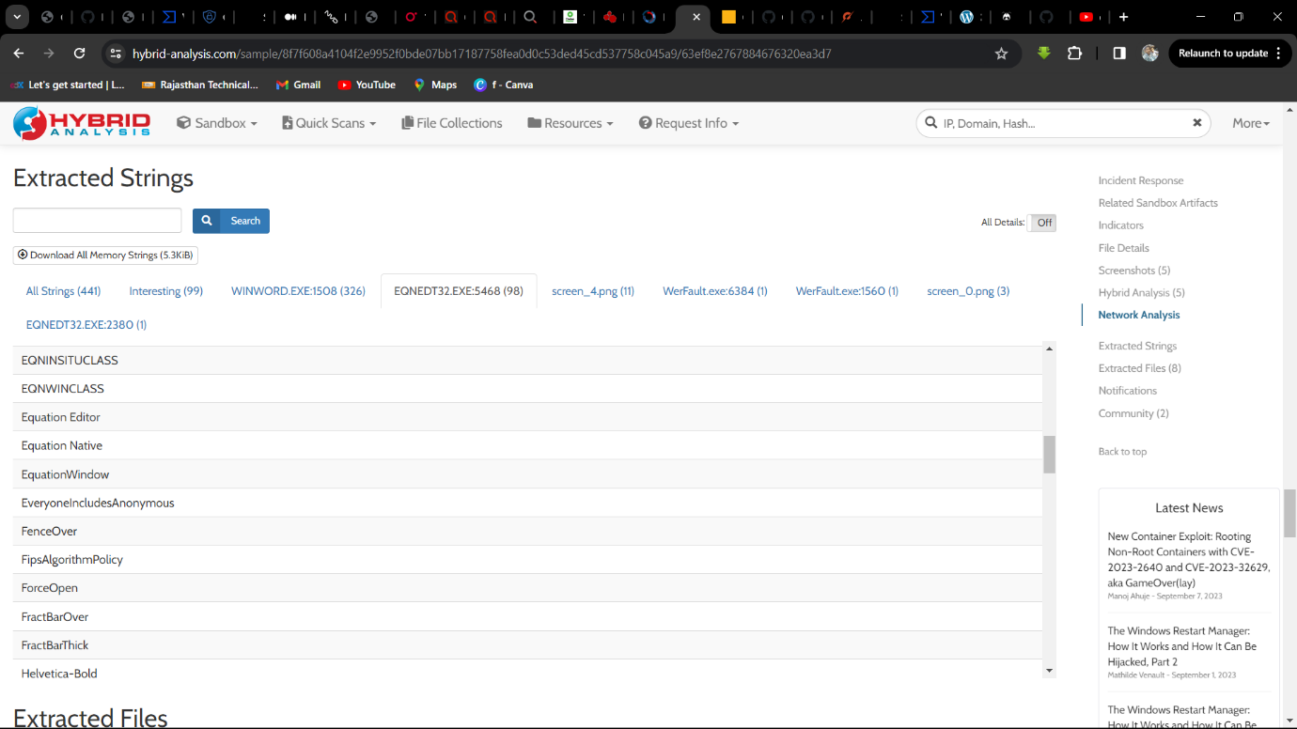This screenshot has width=1297, height=729.
Task: Focus the Extracted Strings search field
Action: pos(97,221)
